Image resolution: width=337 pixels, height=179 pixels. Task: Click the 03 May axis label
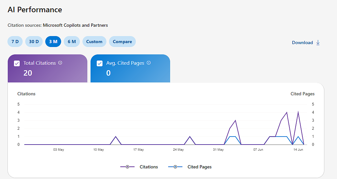click(x=59, y=149)
